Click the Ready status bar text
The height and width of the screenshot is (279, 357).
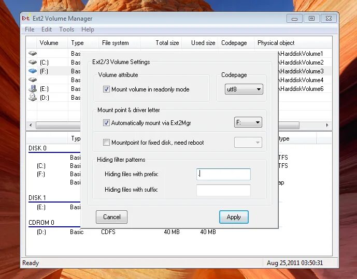click(31, 263)
